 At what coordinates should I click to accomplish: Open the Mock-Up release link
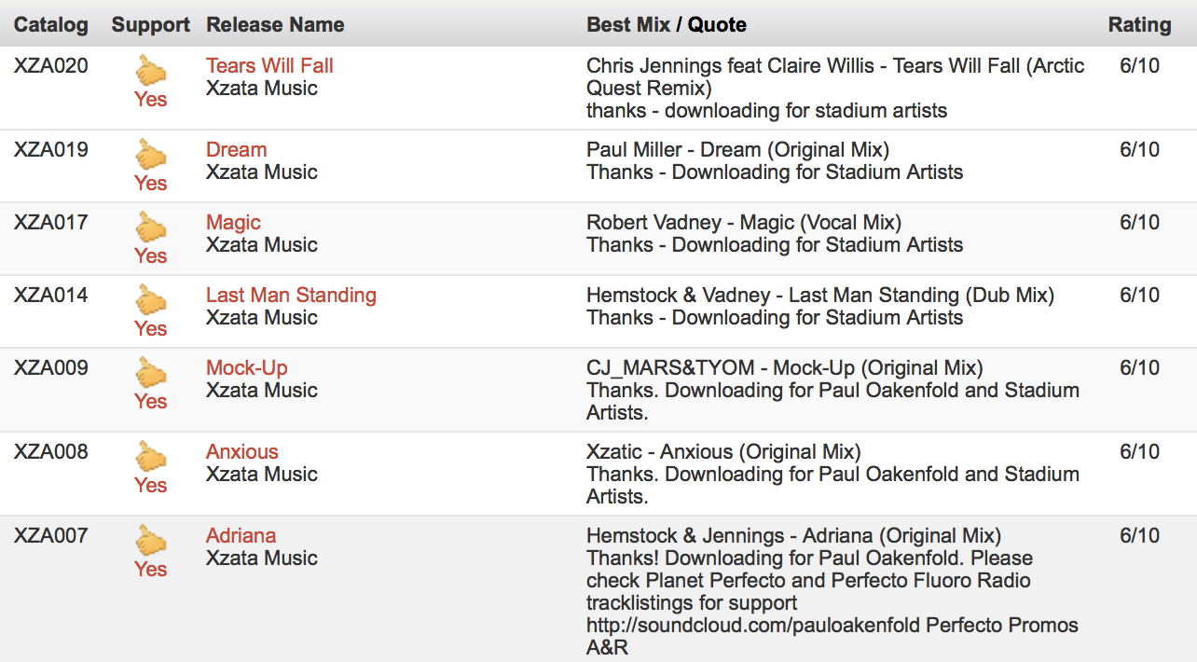click(247, 368)
